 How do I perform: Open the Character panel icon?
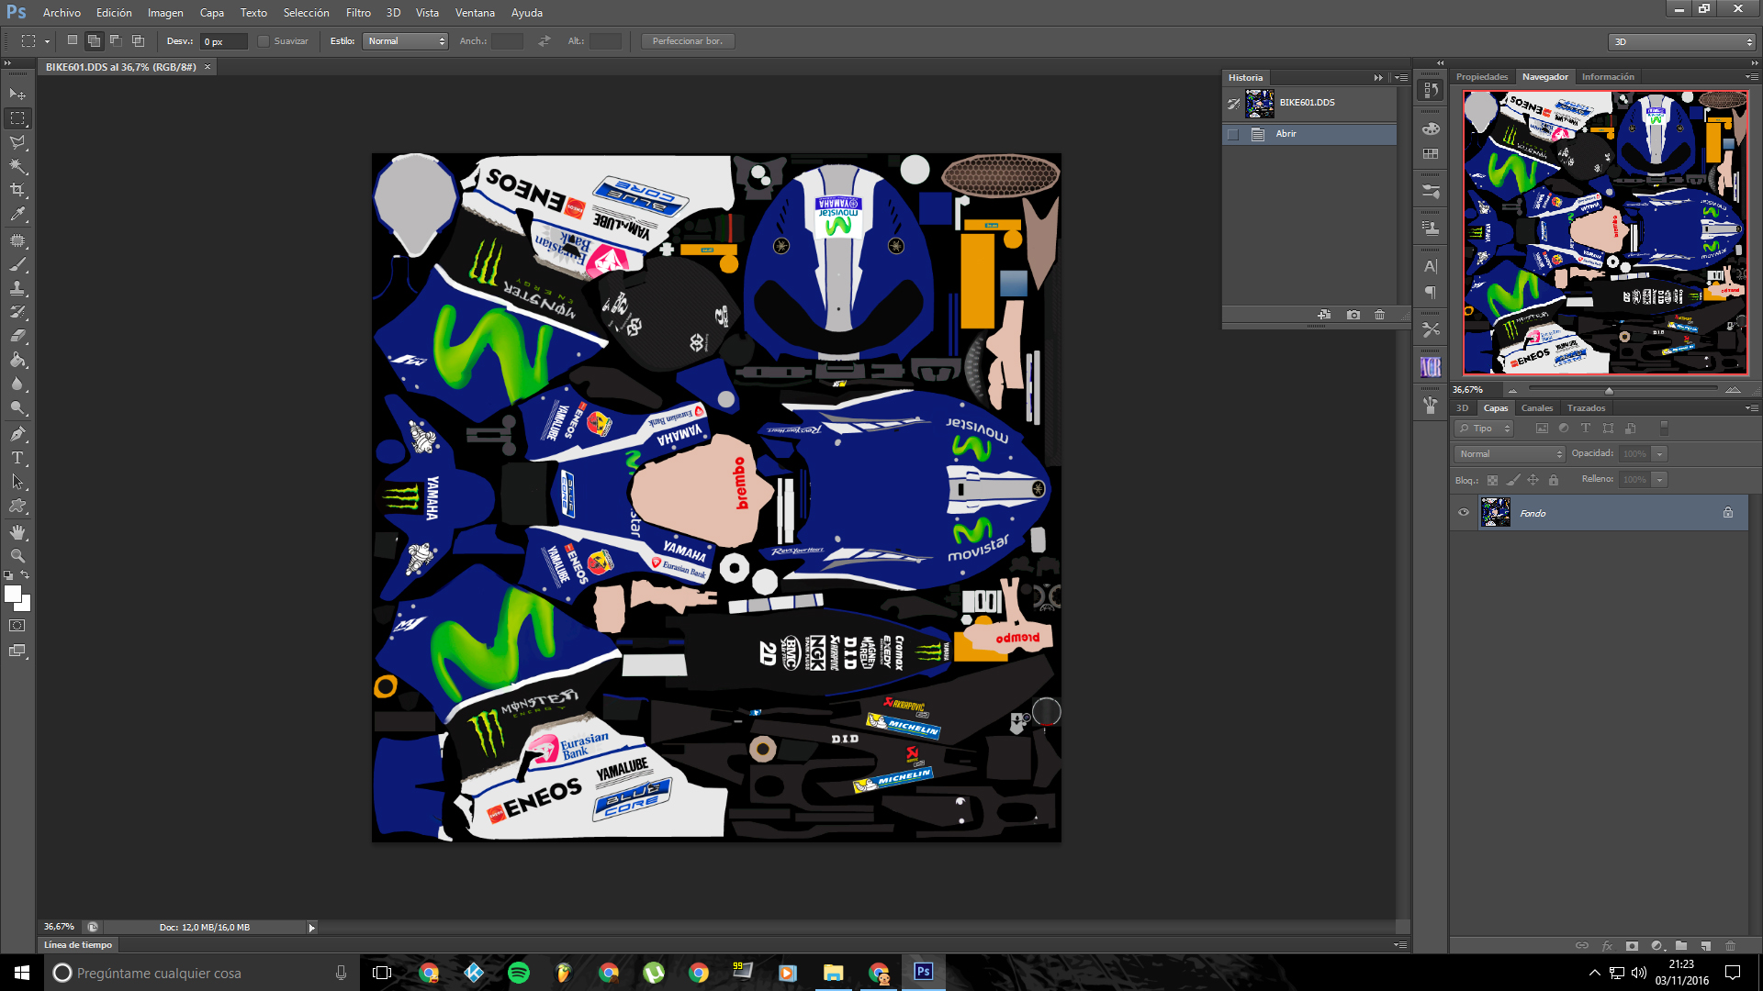coord(1431,267)
